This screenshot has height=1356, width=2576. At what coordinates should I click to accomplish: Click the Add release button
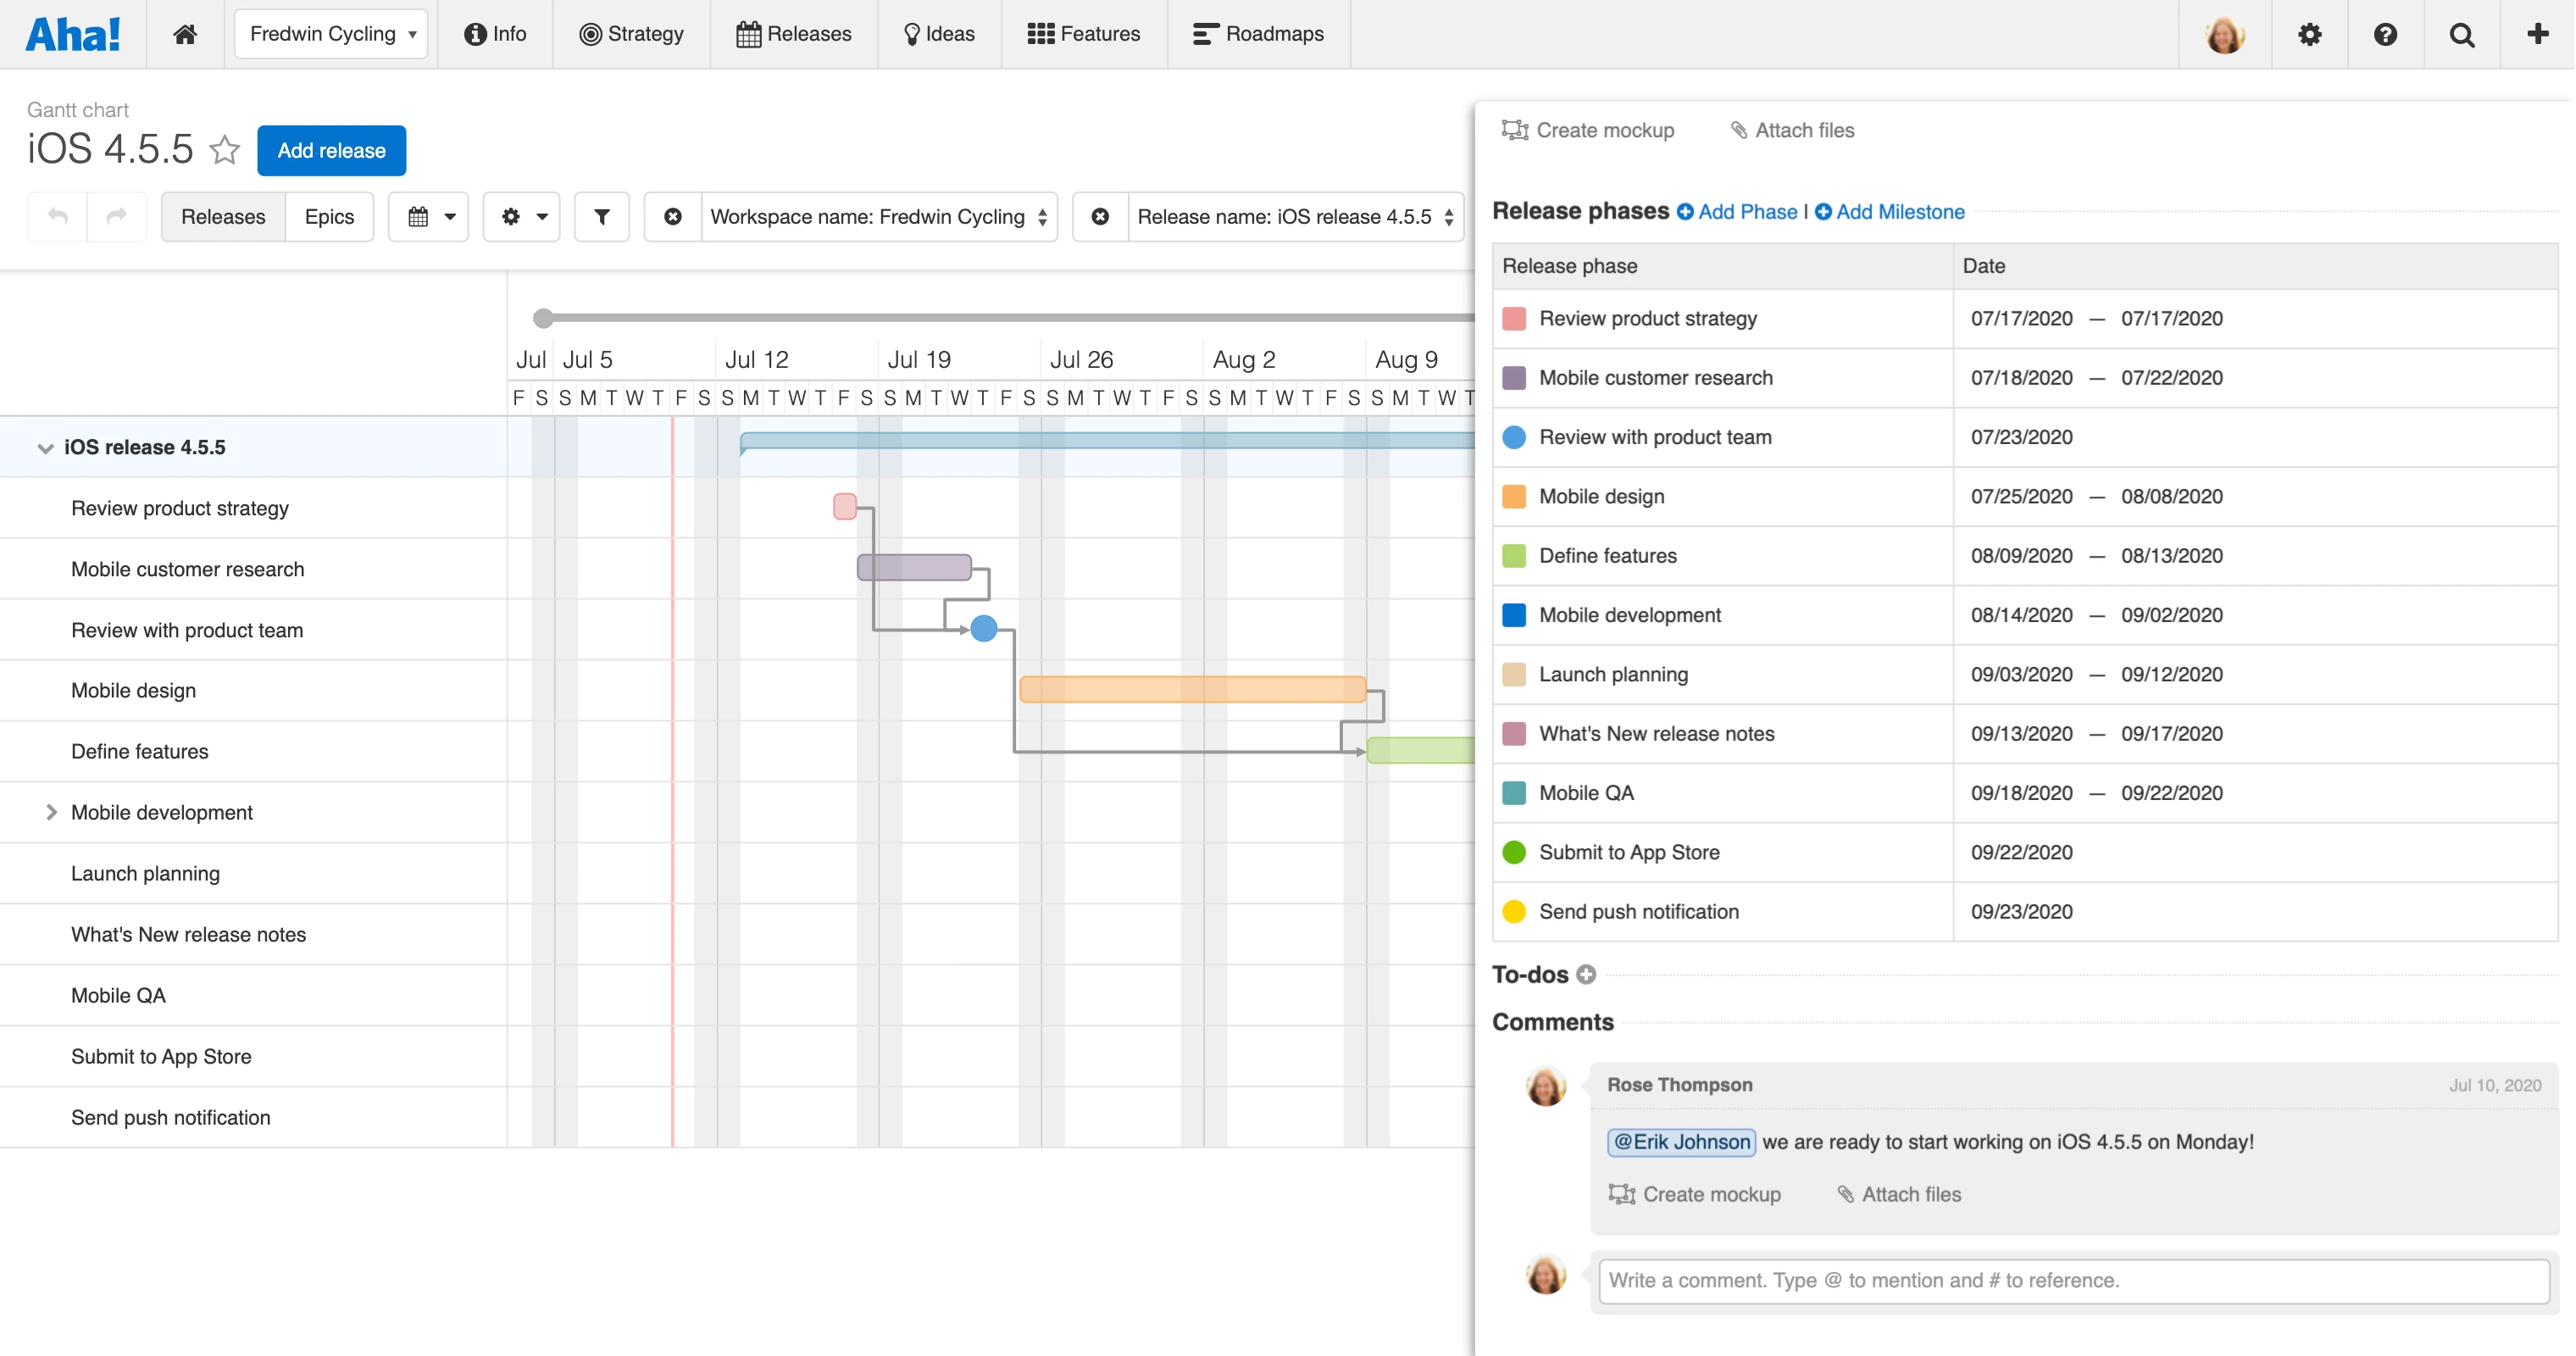point(331,150)
